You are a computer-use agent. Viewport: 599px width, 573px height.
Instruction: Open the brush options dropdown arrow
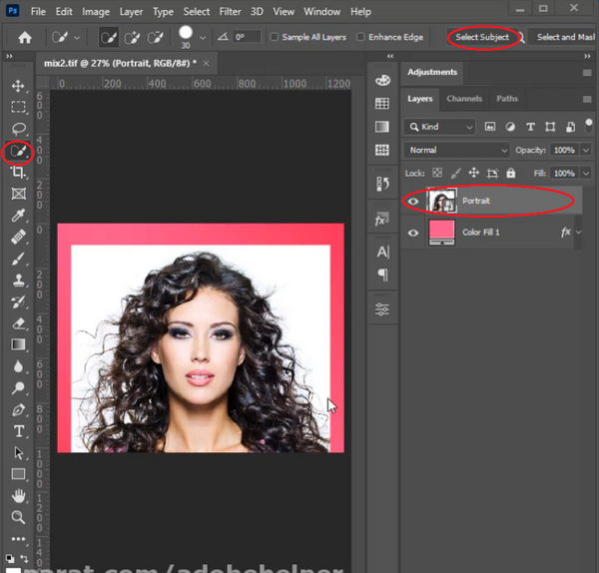tap(203, 38)
